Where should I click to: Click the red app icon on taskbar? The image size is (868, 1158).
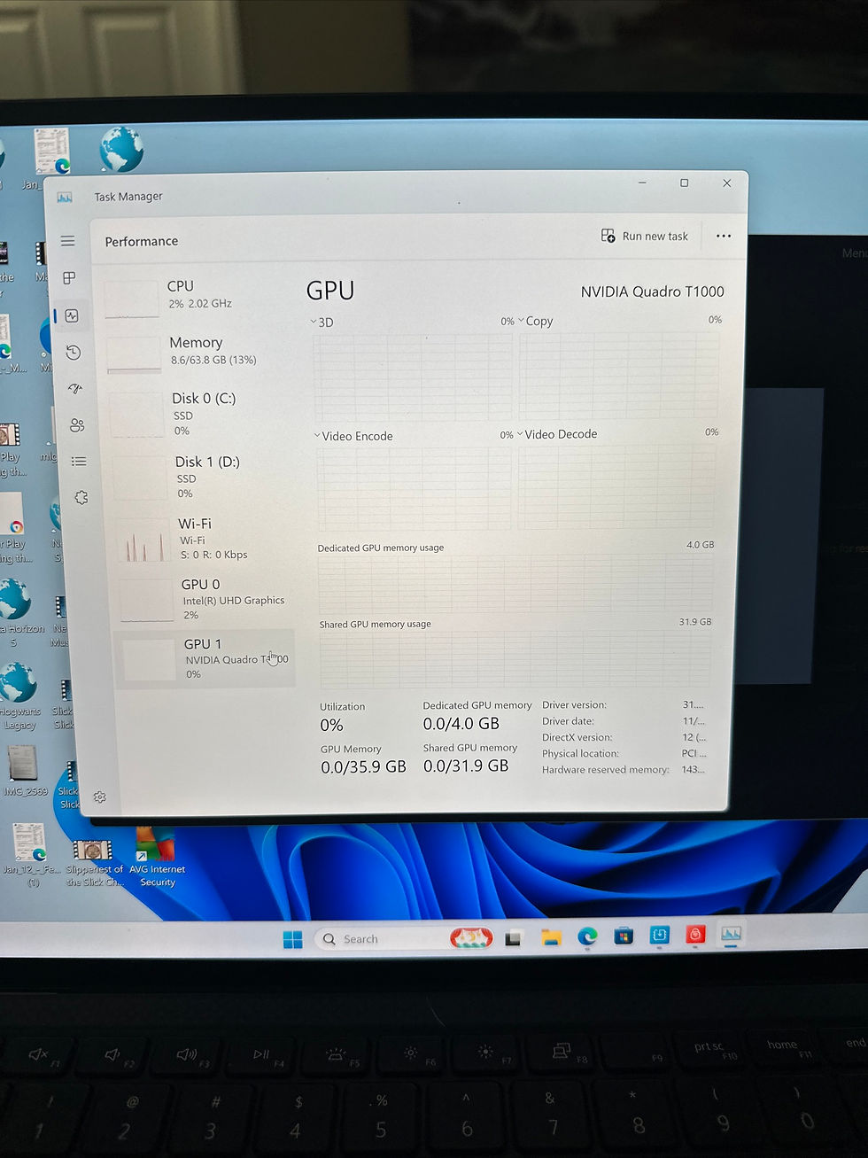click(695, 935)
